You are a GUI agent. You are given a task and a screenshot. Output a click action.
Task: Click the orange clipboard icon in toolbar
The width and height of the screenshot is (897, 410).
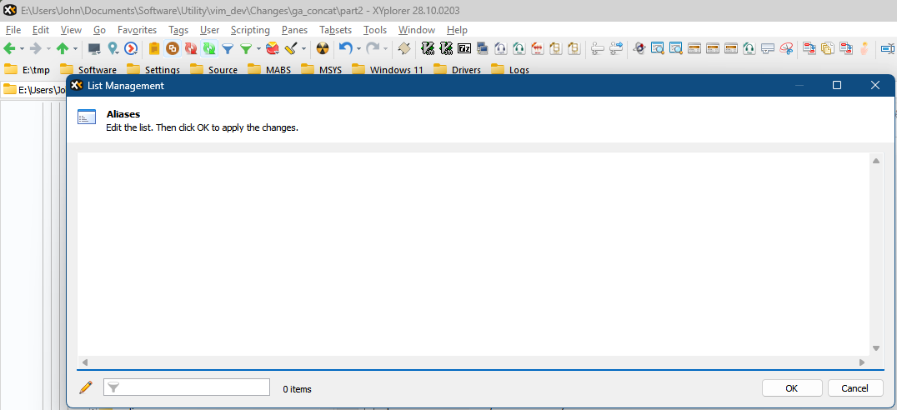[154, 48]
